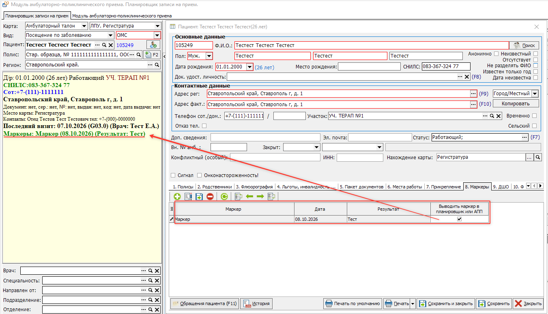Open the ellipsis picker in the Адрес рег. field
This screenshot has width=548, height=314.
coord(473,94)
